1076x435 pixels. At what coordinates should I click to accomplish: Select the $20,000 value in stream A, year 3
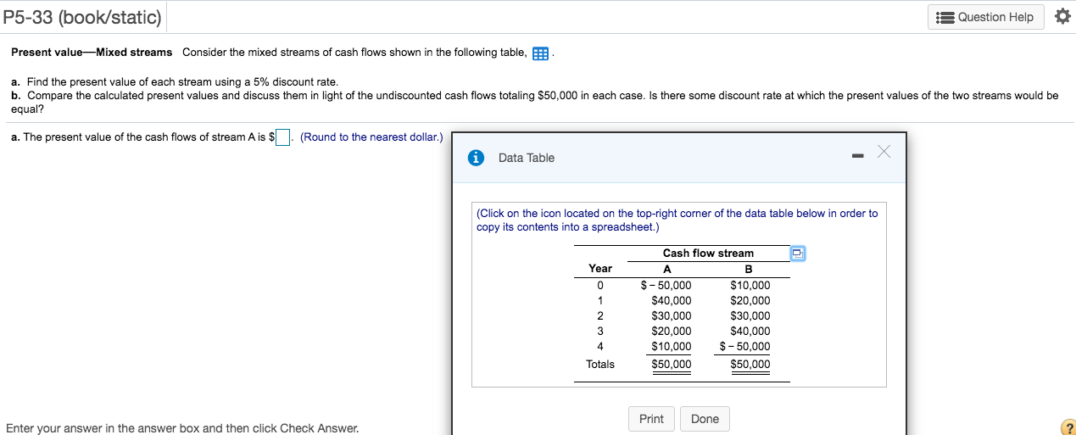click(671, 331)
